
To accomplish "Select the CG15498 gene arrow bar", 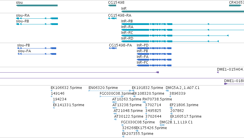I will pos(112,5).
